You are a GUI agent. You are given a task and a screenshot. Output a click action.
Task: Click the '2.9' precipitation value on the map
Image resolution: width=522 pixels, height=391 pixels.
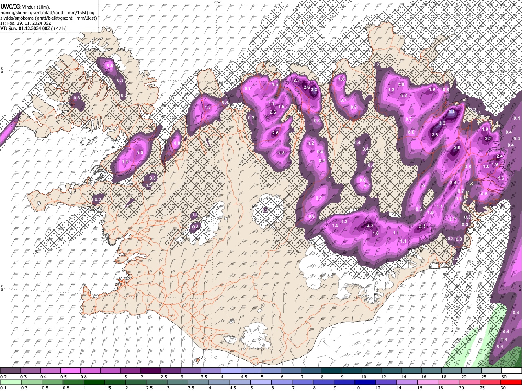click(457, 147)
